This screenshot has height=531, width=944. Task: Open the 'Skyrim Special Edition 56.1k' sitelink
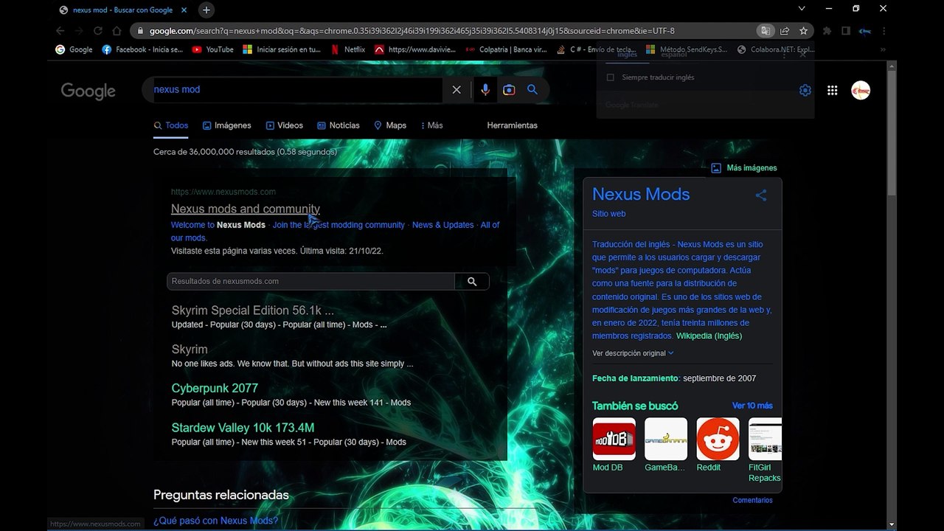[252, 310]
